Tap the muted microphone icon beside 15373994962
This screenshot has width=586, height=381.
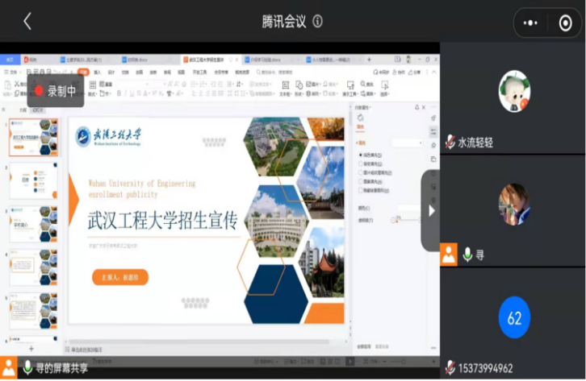coord(450,367)
